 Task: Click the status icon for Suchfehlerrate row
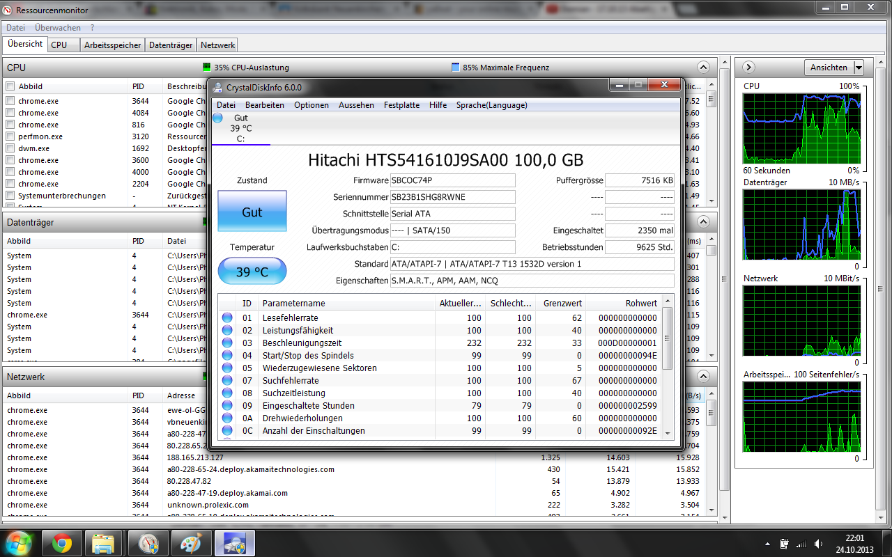tap(227, 380)
